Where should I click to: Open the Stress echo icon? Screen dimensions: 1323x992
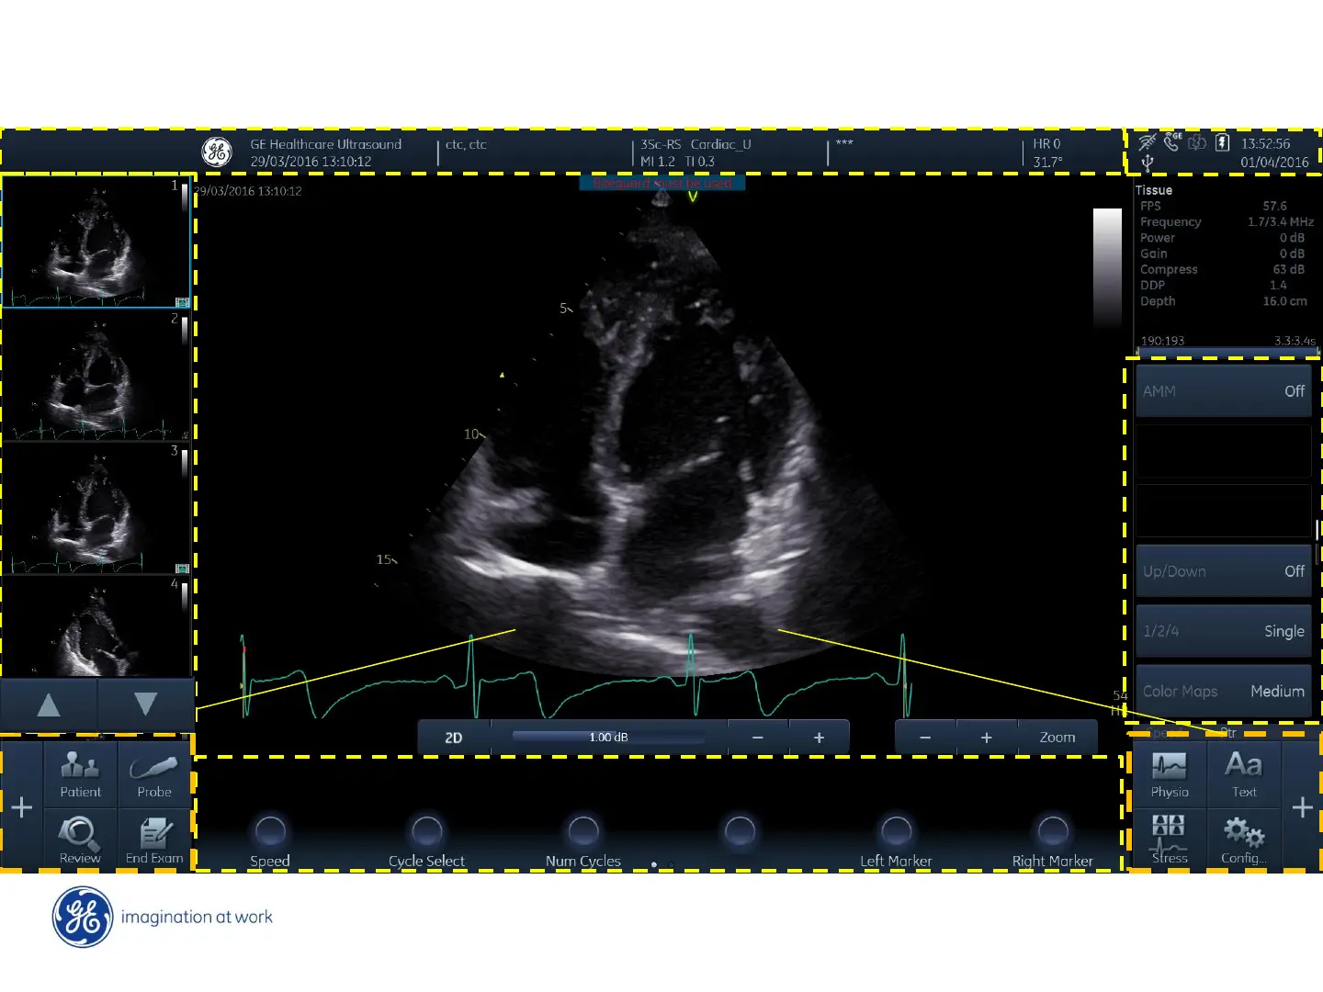[x=1170, y=840]
